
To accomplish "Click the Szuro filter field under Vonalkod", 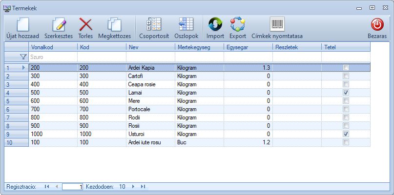I will point(53,57).
